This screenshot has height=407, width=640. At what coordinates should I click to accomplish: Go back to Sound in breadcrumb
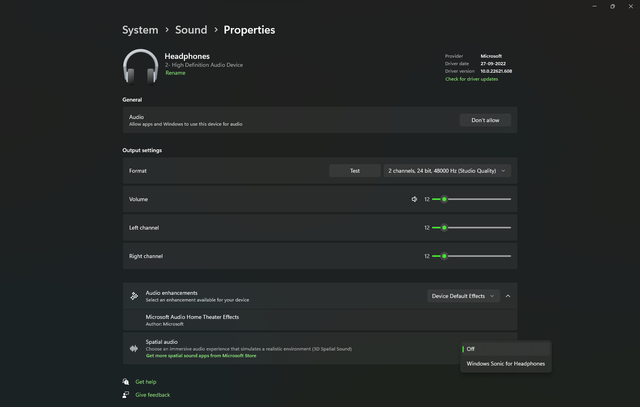[x=191, y=30]
